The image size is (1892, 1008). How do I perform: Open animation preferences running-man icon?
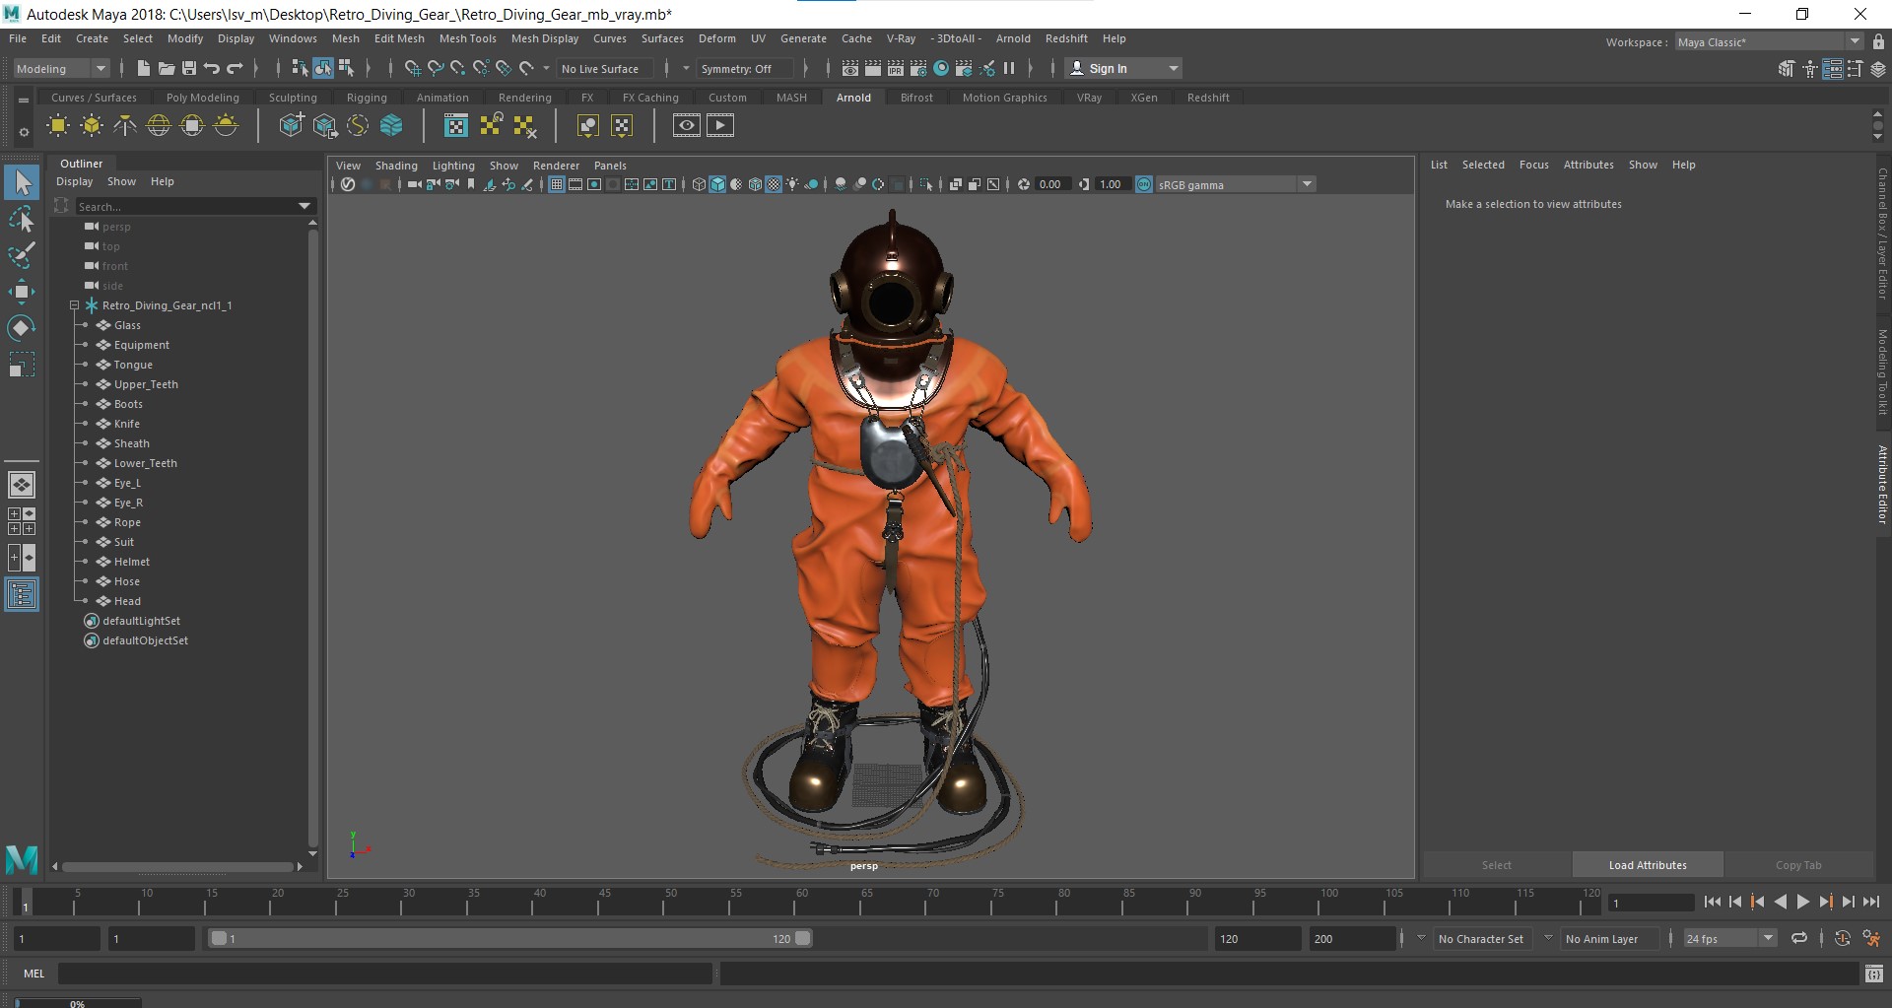(x=1871, y=939)
